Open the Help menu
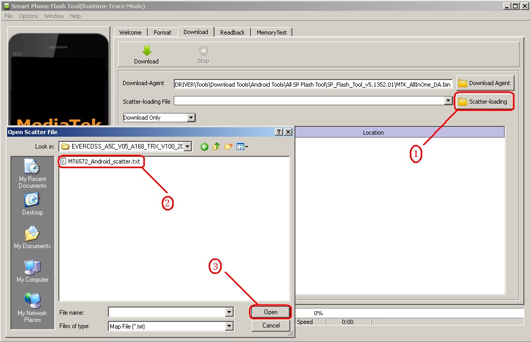 click(x=75, y=16)
